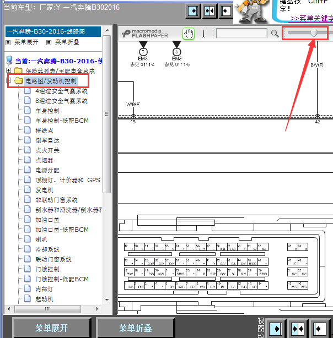The height and width of the screenshot is (338, 333).
Task: Click the FlashPaper magnifier search icon
Action: 275,34
